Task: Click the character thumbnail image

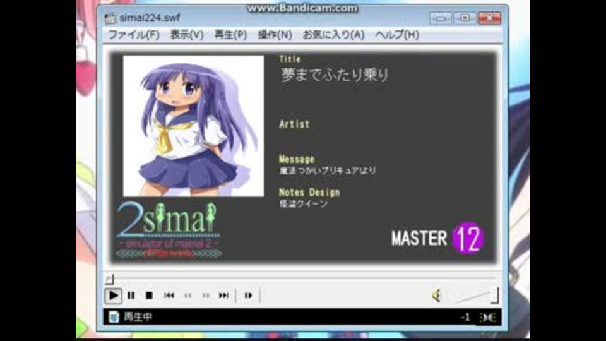Action: pyautogui.click(x=193, y=126)
